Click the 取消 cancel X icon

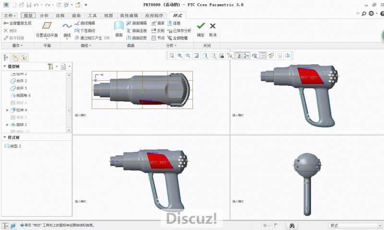[x=213, y=26]
